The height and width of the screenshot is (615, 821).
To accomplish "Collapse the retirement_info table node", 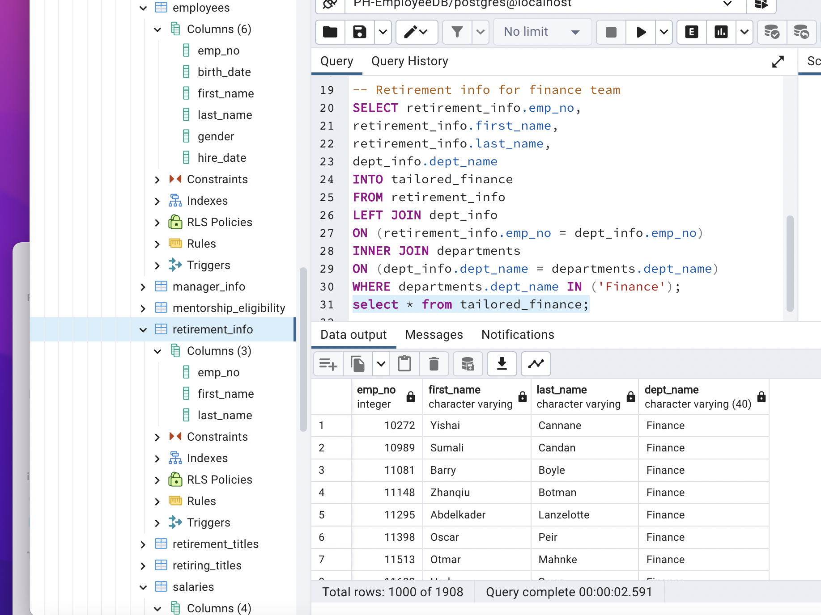I will pyautogui.click(x=143, y=329).
